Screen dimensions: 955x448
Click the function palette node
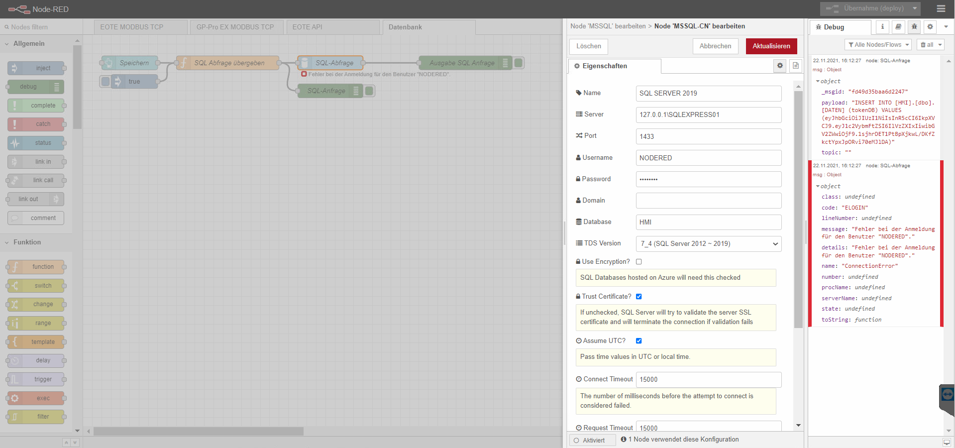coord(36,267)
